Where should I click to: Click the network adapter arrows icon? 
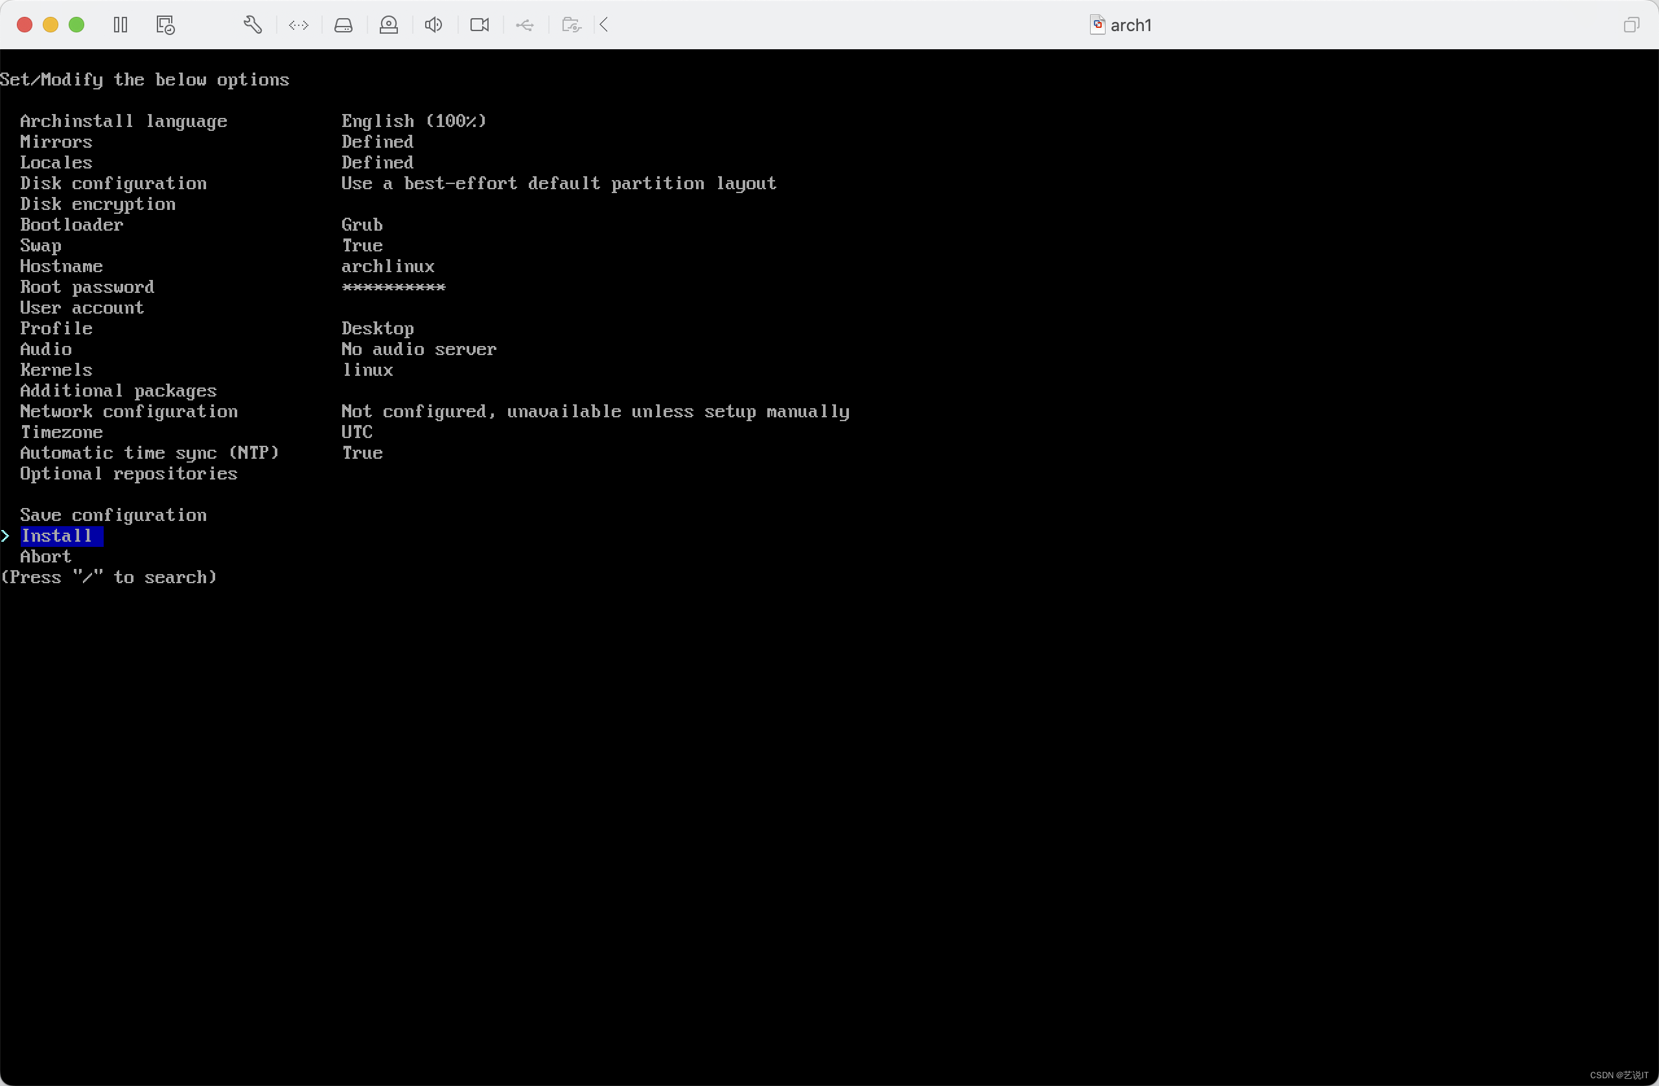[x=298, y=25]
